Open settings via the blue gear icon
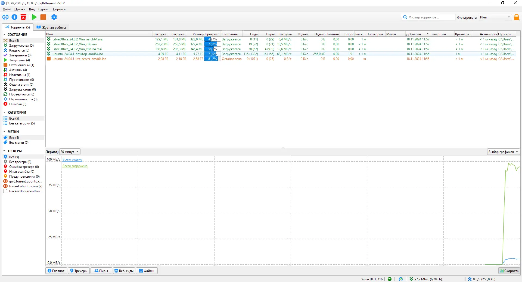This screenshot has height=282, width=522. pos(54,17)
